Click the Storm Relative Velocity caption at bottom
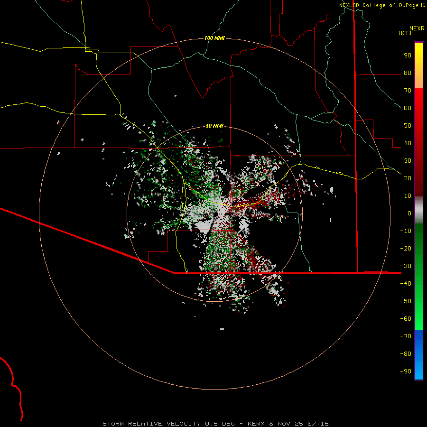Viewport: 427px width, 427px height. 215,424
